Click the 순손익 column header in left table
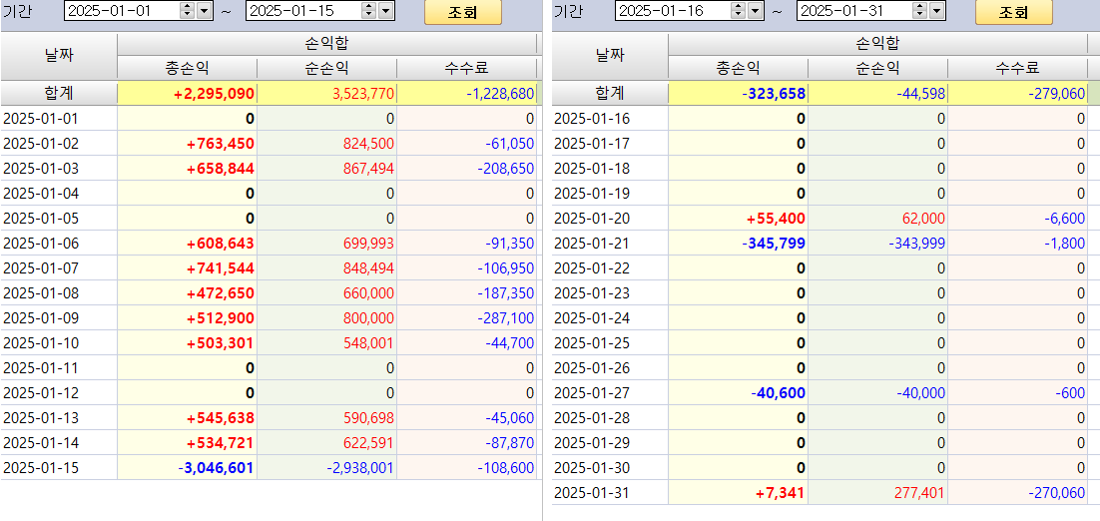Viewport: 1100px width, 521px height. coord(327,68)
